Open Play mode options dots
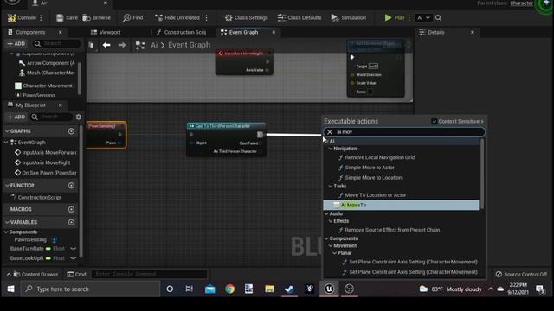 [409, 17]
